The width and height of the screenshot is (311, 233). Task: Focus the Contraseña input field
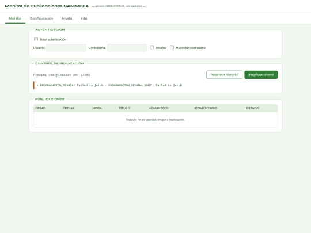point(127,48)
